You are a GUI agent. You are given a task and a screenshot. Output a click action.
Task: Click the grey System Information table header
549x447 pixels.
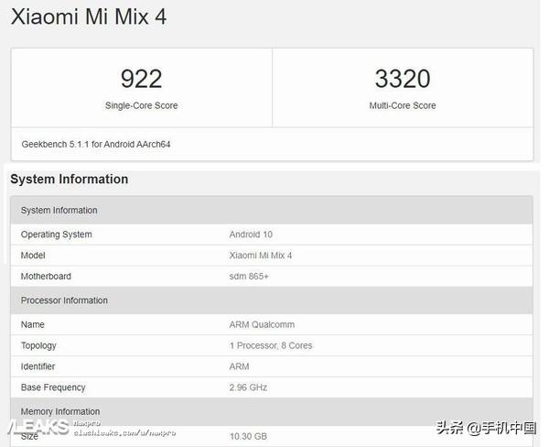click(x=272, y=210)
